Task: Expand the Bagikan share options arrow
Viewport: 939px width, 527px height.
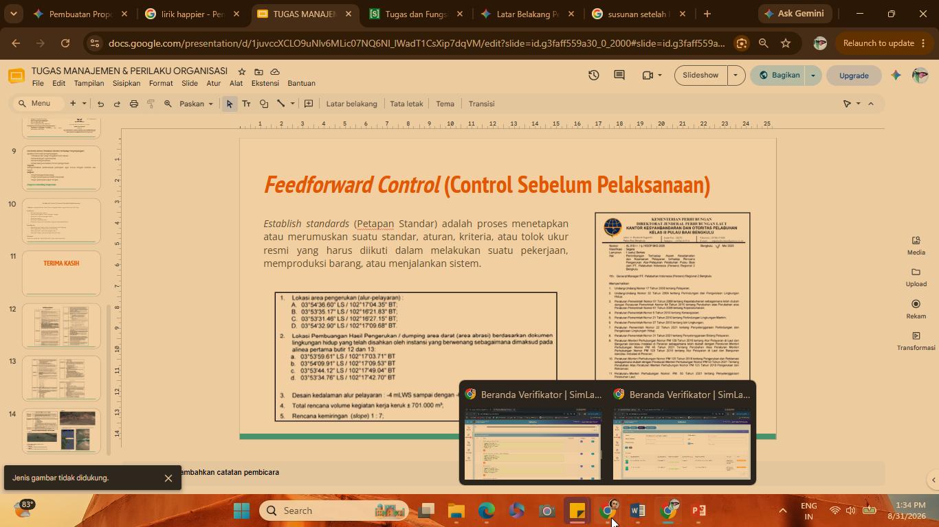Action: pyautogui.click(x=813, y=75)
